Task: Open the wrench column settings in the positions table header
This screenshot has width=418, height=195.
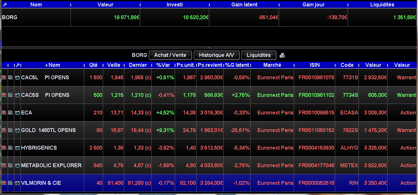Action: tap(18, 65)
